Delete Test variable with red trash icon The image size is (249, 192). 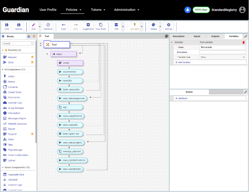(243, 42)
